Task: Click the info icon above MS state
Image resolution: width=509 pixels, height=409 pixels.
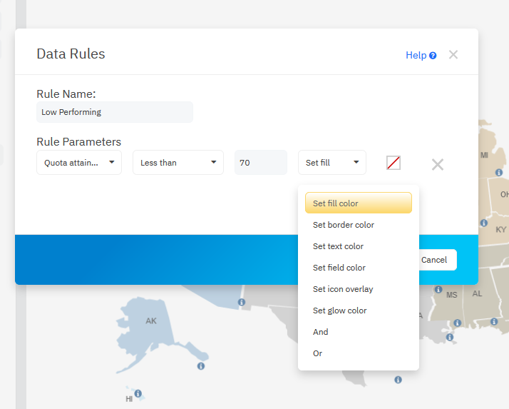Action: pyautogui.click(x=437, y=290)
